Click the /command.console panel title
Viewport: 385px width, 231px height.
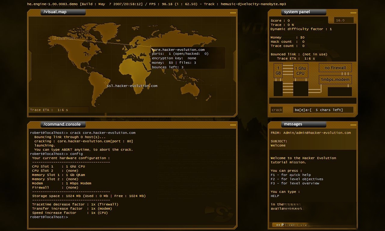click(62, 124)
